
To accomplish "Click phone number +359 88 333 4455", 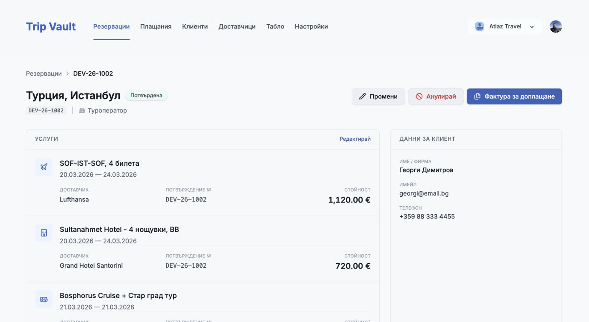I will tap(427, 216).
